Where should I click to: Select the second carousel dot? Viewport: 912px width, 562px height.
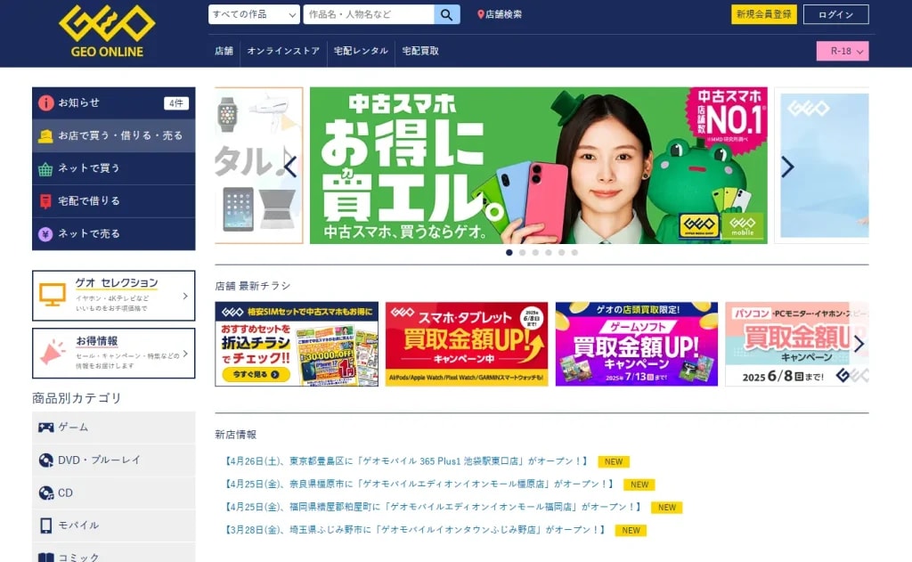click(522, 252)
